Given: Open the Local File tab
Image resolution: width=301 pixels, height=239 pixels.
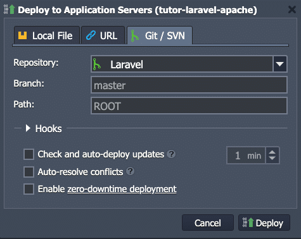Looking at the screenshot, I should 47,35.
